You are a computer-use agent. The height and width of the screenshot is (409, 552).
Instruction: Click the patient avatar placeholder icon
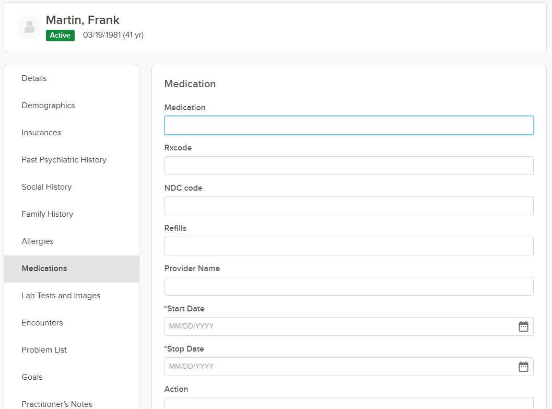pos(29,27)
